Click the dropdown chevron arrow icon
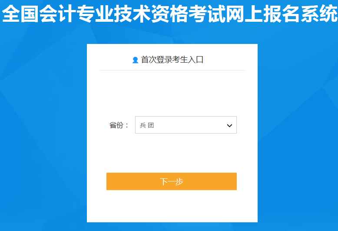This screenshot has height=231, width=338. (x=229, y=125)
